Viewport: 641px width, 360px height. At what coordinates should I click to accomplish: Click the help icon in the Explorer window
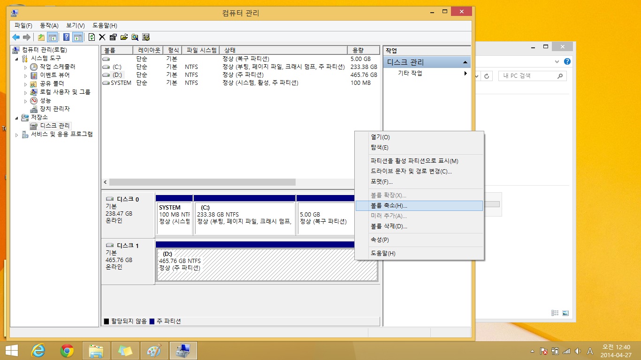point(567,61)
